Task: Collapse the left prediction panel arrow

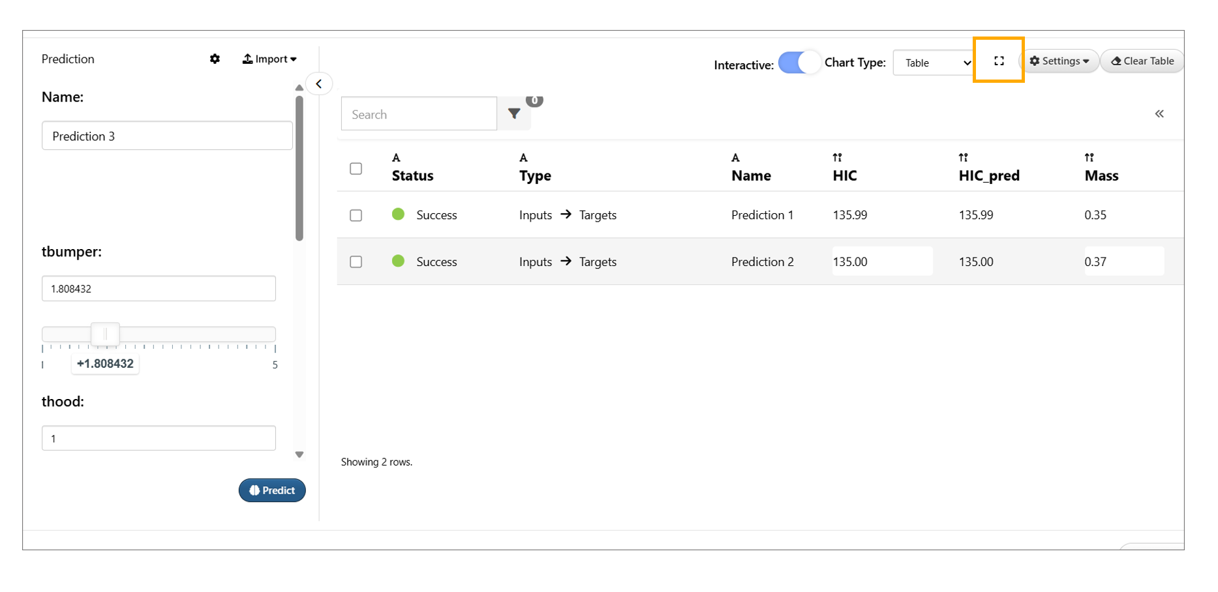Action: point(319,84)
